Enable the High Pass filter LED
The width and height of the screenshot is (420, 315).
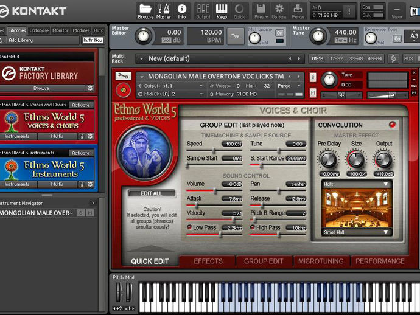click(x=253, y=227)
